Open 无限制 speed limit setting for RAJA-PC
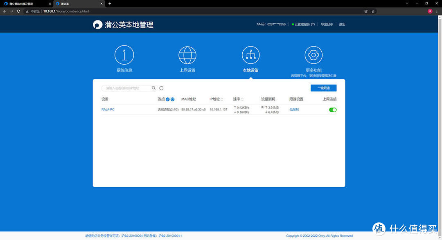 [x=294, y=110]
